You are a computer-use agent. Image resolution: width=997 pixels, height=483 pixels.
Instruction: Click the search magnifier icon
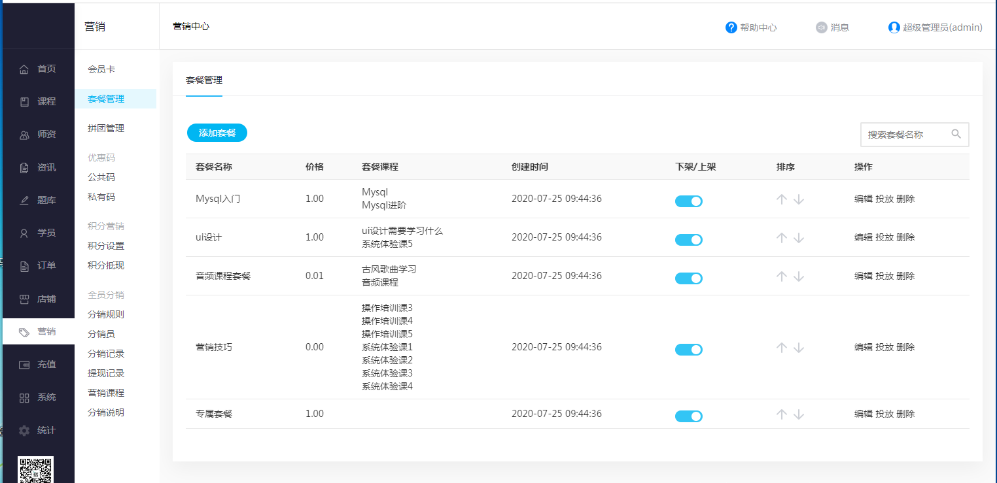956,134
